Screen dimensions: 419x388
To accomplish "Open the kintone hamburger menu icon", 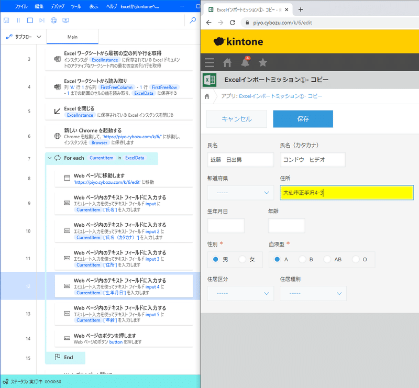I will coord(209,62).
